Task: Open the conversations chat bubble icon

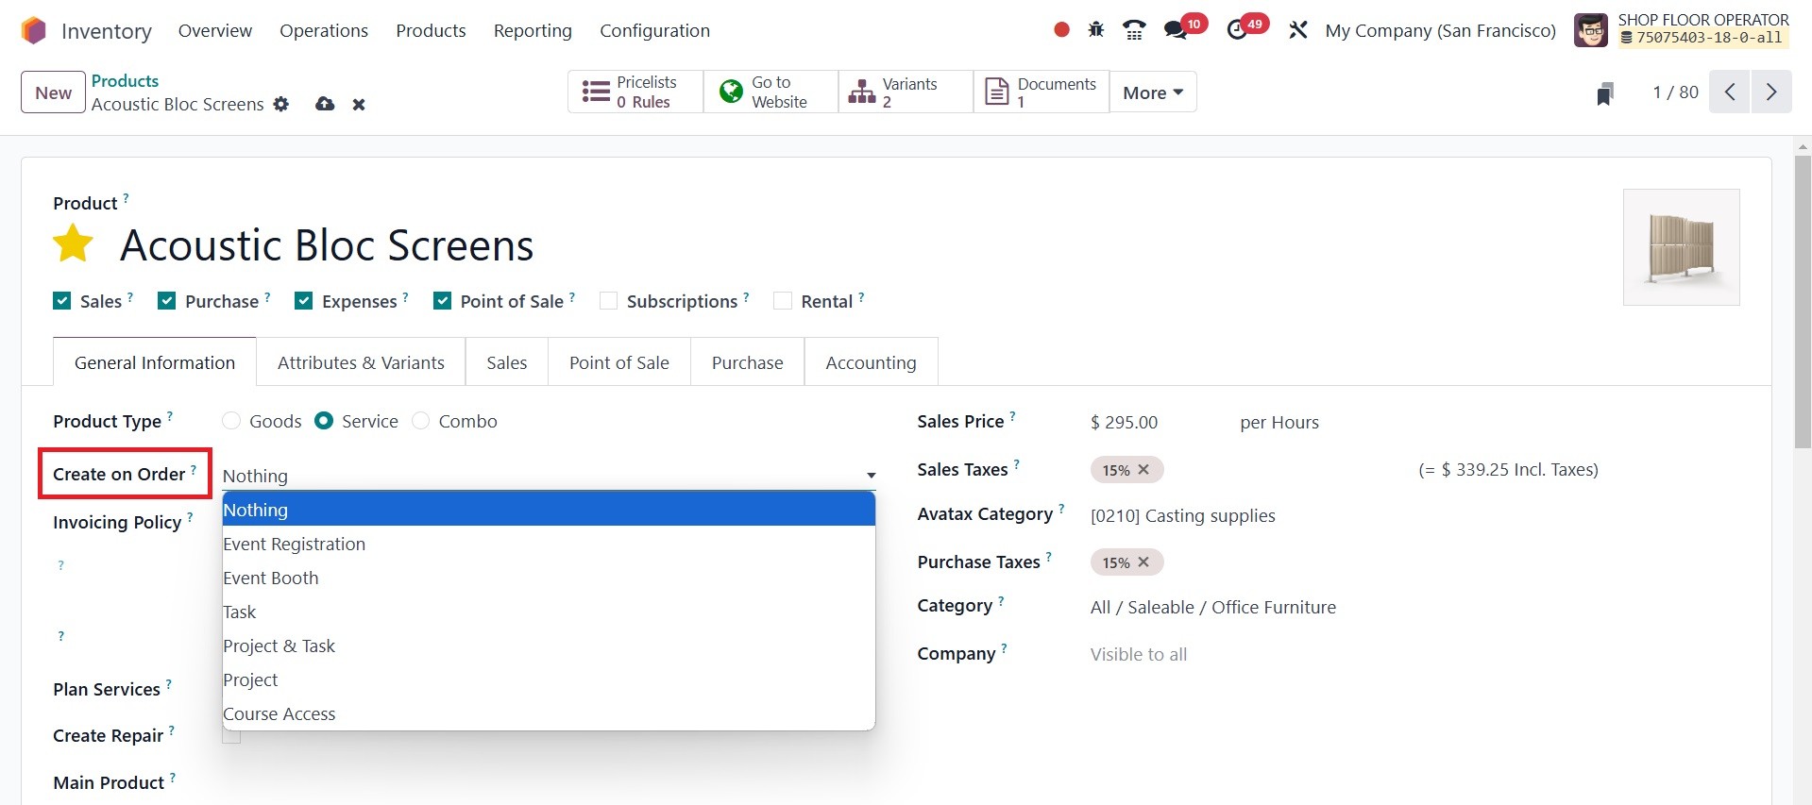Action: click(x=1176, y=30)
